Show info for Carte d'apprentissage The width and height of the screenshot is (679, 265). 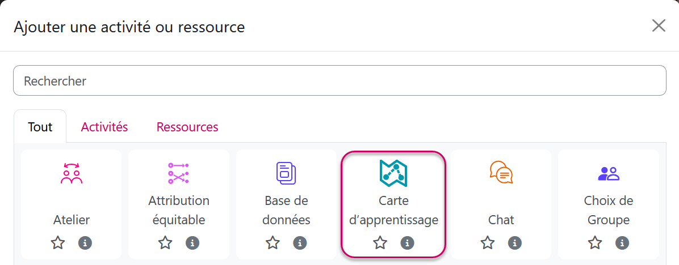(x=407, y=243)
